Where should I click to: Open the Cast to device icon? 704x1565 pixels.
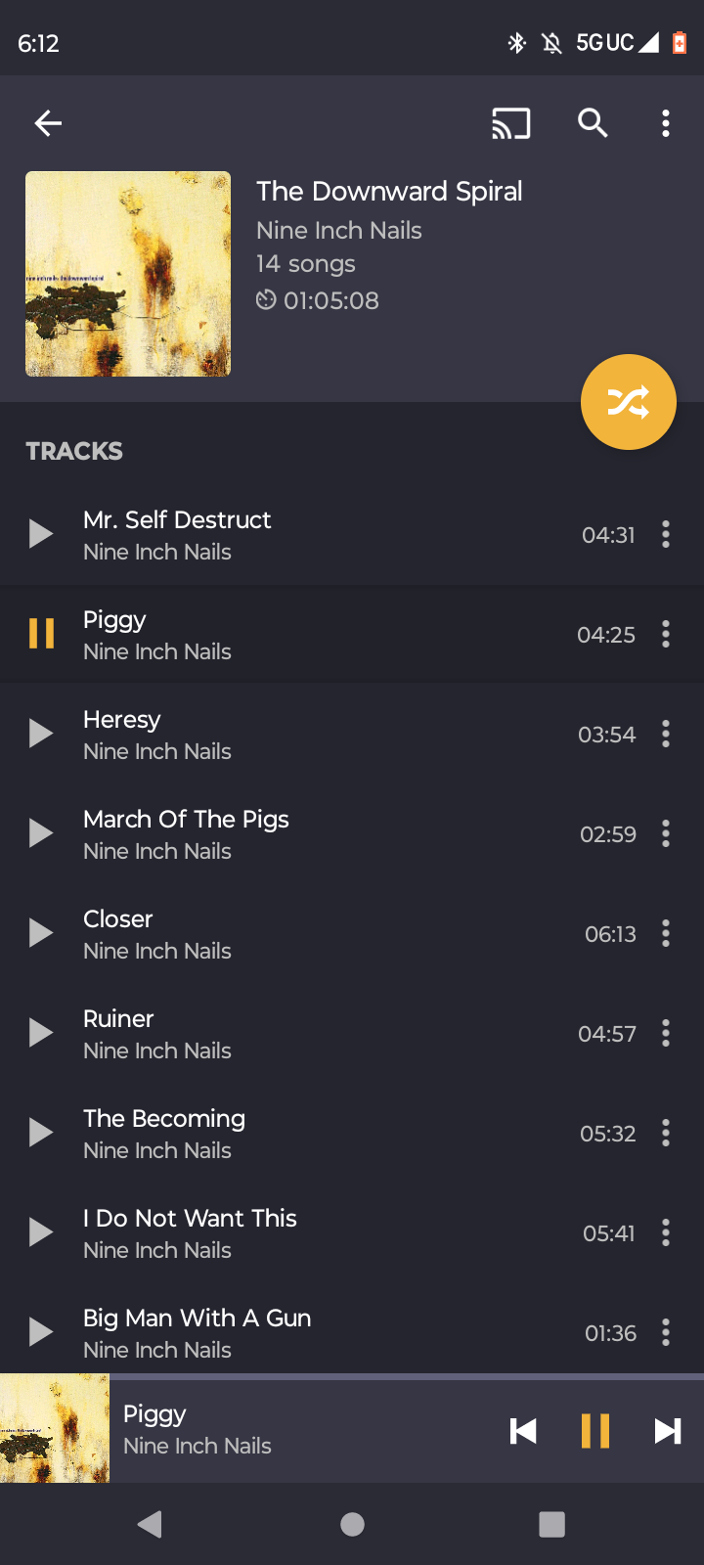(510, 123)
